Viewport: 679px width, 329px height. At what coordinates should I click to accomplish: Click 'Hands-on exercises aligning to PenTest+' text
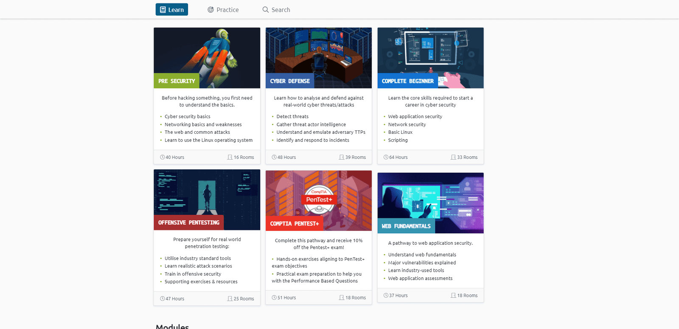pos(320,259)
